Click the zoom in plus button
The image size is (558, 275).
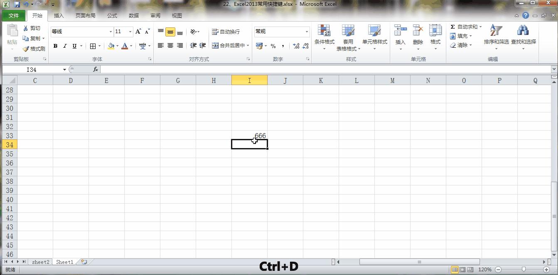tap(546, 270)
